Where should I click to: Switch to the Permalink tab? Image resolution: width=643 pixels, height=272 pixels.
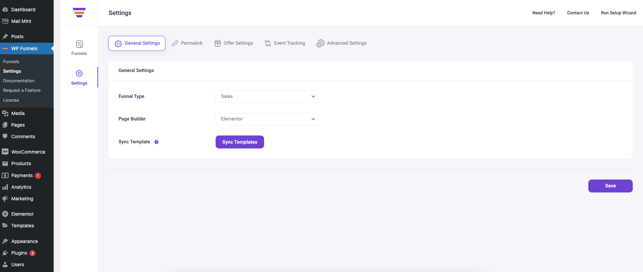(187, 43)
